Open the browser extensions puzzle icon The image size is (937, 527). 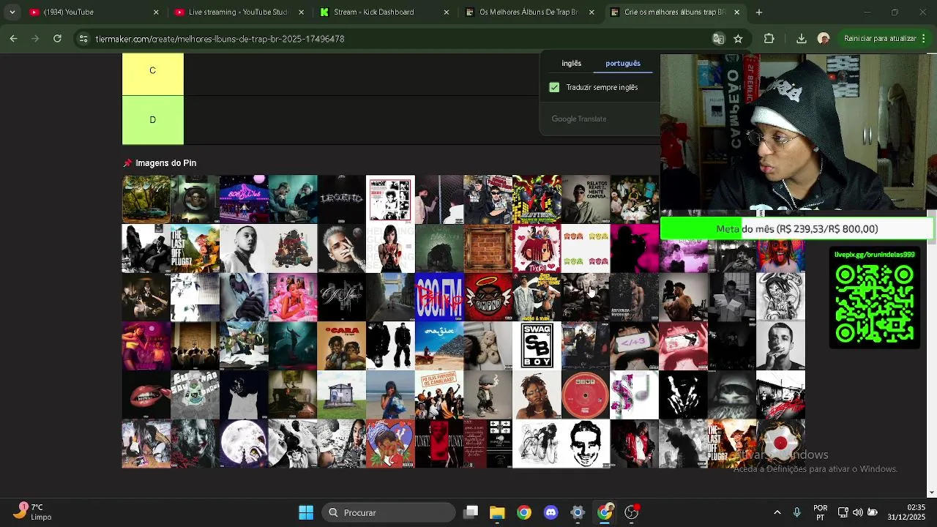[769, 39]
